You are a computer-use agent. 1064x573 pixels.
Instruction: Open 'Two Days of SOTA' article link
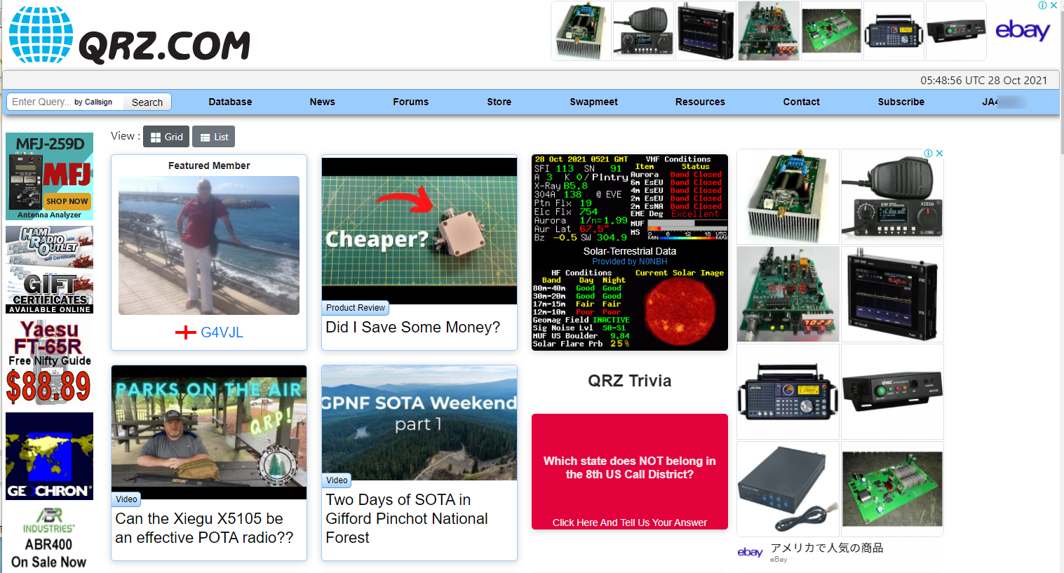407,518
